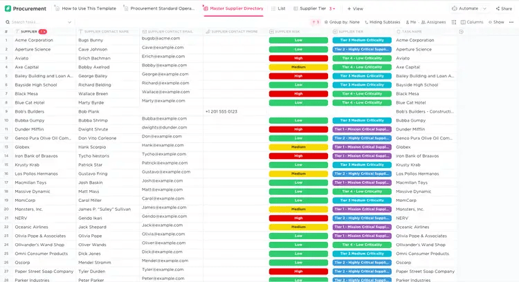
Task: Click the row height icon beside Columns
Action: pos(454,22)
